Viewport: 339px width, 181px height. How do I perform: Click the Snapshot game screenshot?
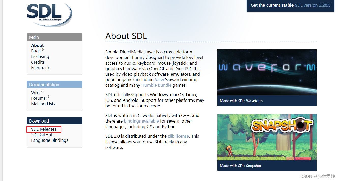(x=267, y=137)
